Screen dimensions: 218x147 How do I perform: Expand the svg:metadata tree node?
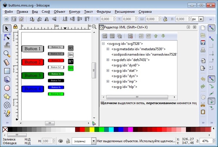click(x=108, y=49)
